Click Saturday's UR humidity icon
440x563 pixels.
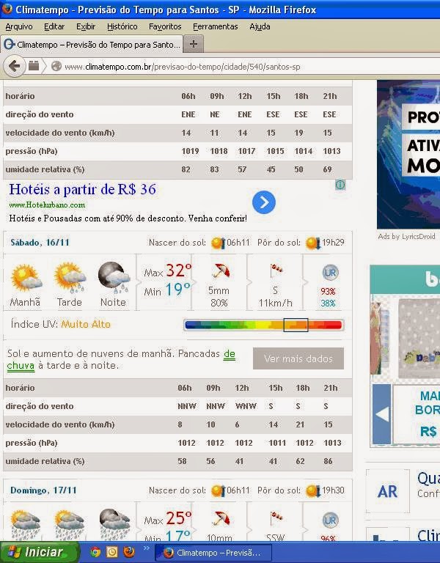click(x=330, y=273)
